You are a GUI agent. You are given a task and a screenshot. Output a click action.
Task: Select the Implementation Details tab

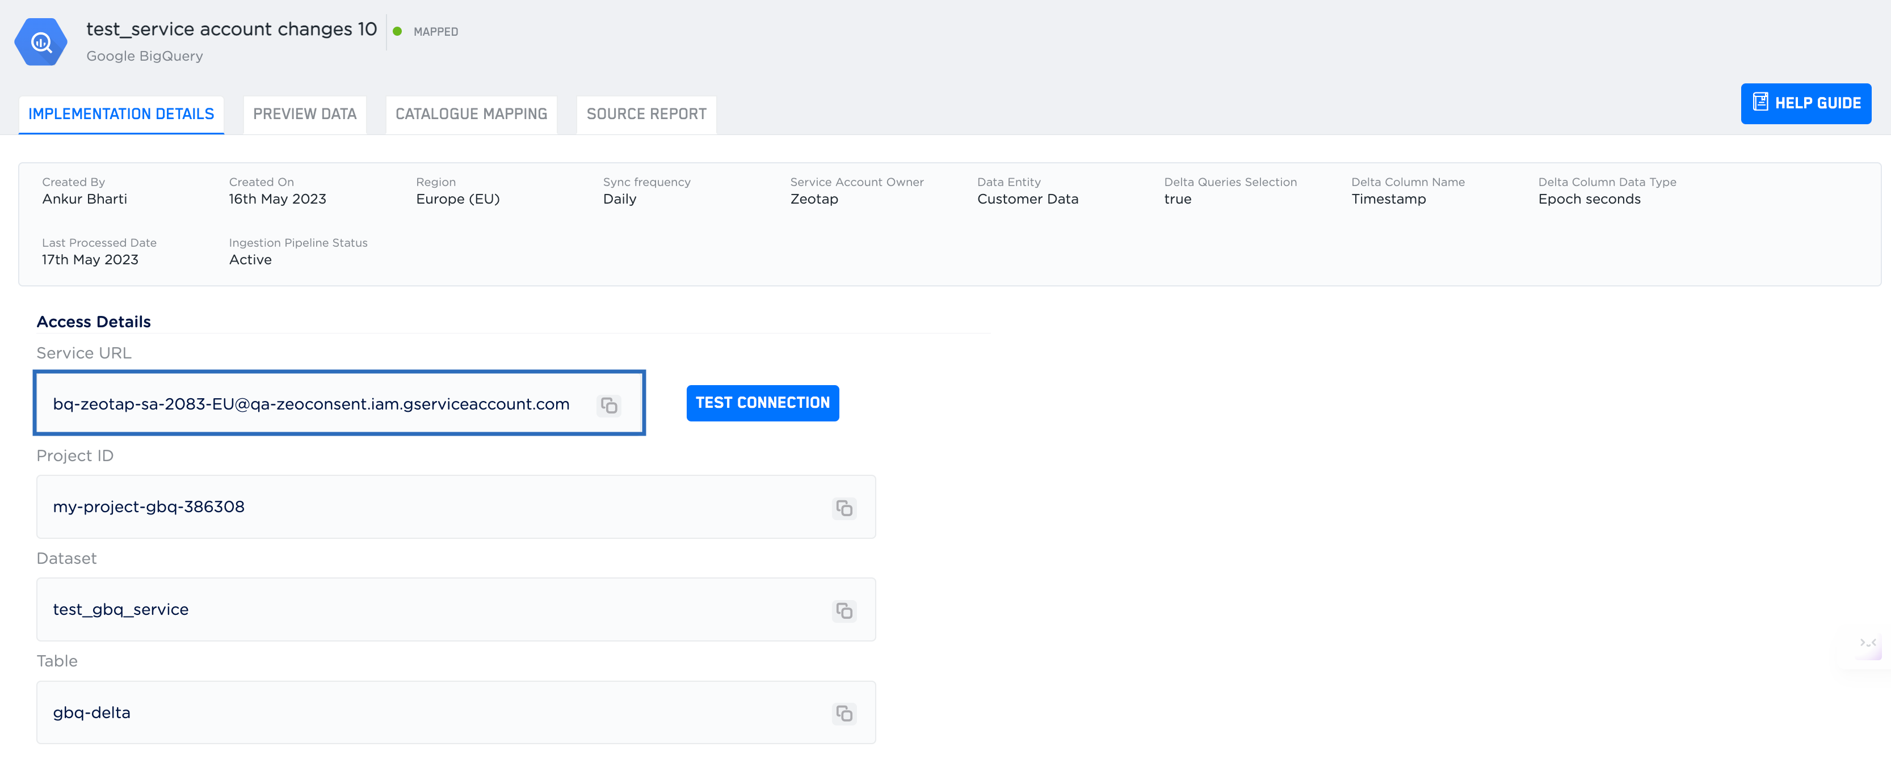tap(121, 115)
